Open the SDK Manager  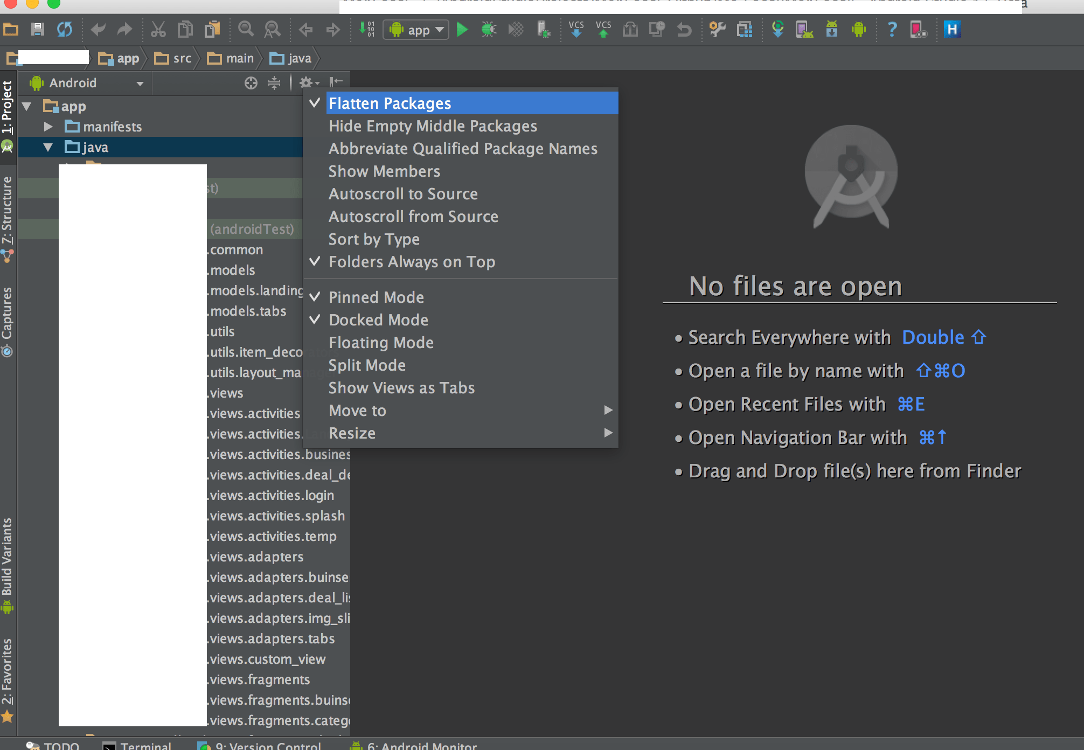830,30
